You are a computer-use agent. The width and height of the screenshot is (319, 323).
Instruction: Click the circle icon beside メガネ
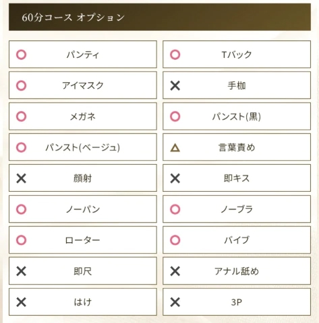[x=22, y=116]
